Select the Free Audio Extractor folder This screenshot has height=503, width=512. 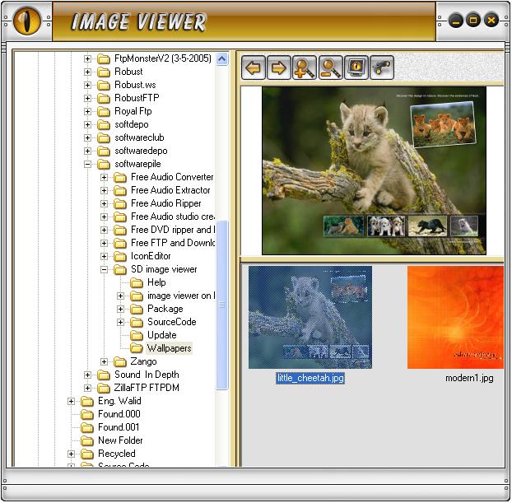click(170, 190)
